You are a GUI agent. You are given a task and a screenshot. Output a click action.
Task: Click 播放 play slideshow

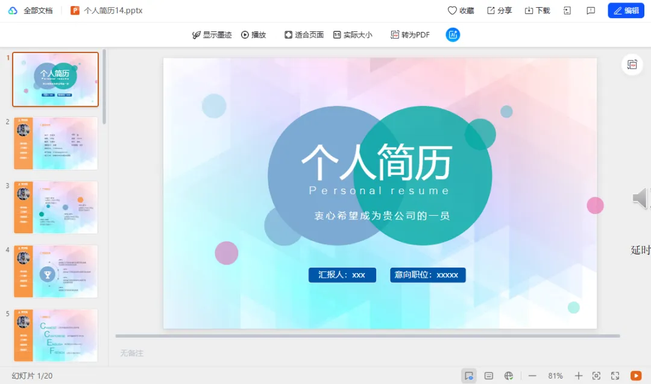(x=253, y=35)
